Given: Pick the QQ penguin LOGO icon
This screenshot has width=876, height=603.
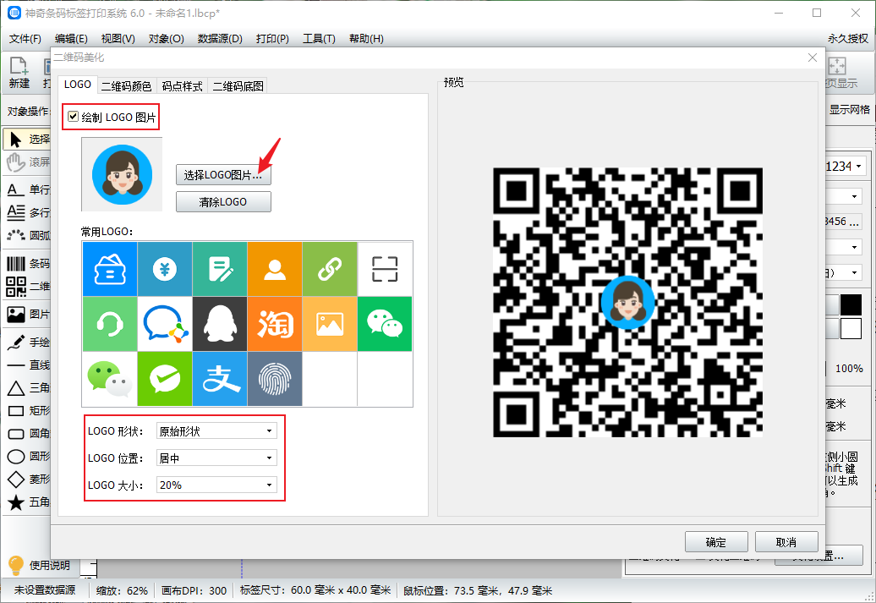Looking at the screenshot, I should pos(220,324).
